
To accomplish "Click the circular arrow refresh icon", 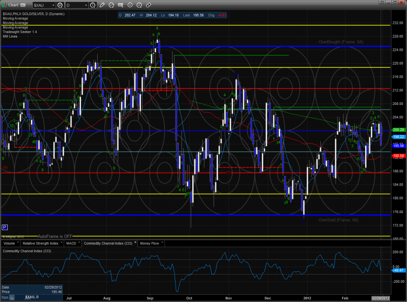I will click(x=112, y=5).
